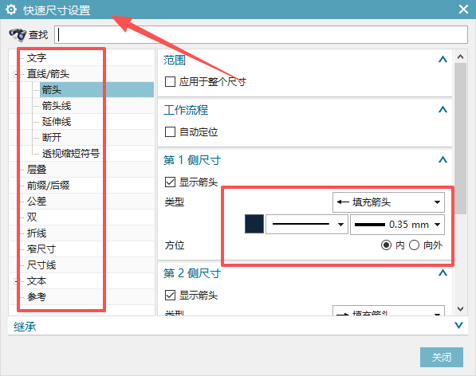Viewport: 476px width, 376px height.
Task: Open the dark blue color swatch
Action: pyautogui.click(x=254, y=224)
